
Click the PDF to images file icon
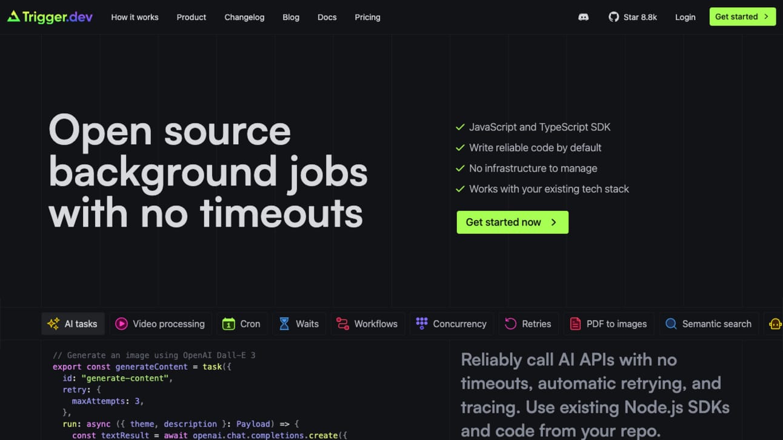(x=575, y=324)
